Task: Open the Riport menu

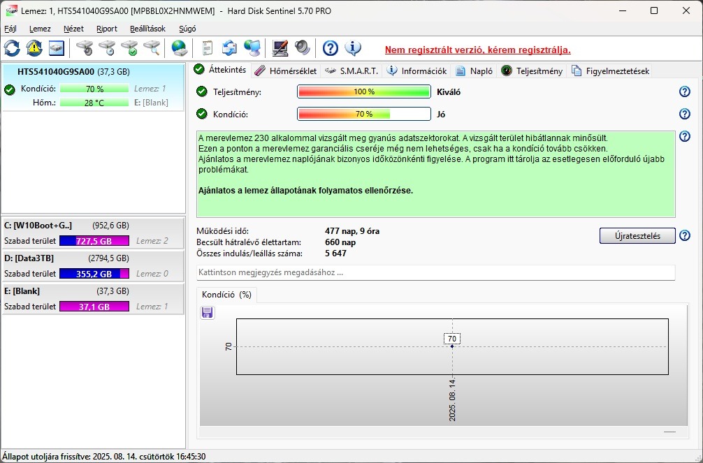Action: coord(107,29)
